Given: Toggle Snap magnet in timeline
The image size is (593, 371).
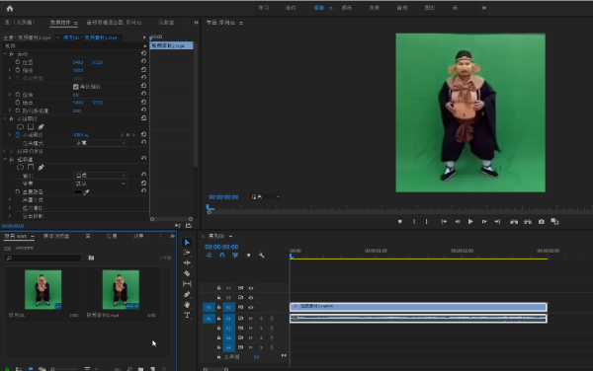Looking at the screenshot, I should [x=222, y=256].
